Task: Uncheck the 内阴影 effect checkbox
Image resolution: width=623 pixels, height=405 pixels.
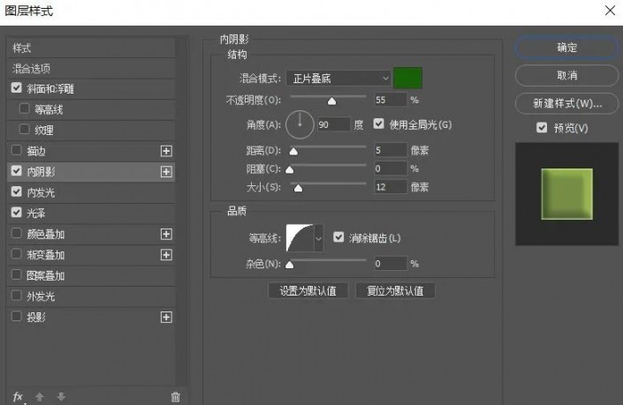Action: pyautogui.click(x=16, y=170)
